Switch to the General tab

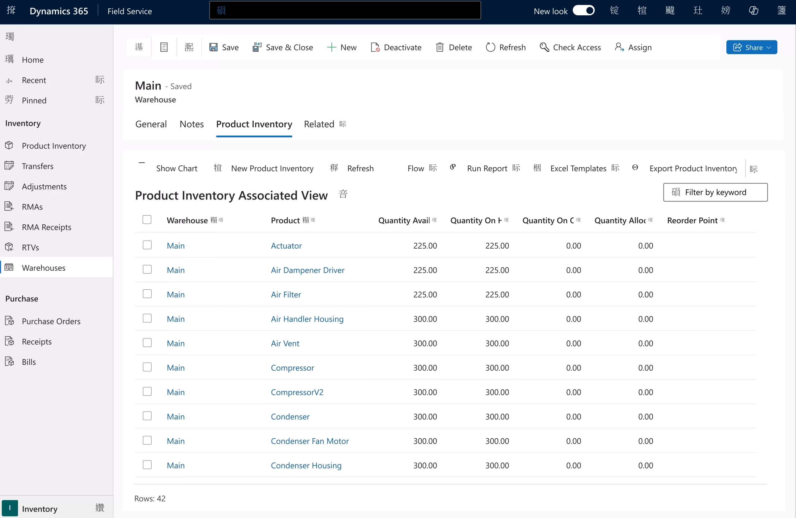coord(151,124)
